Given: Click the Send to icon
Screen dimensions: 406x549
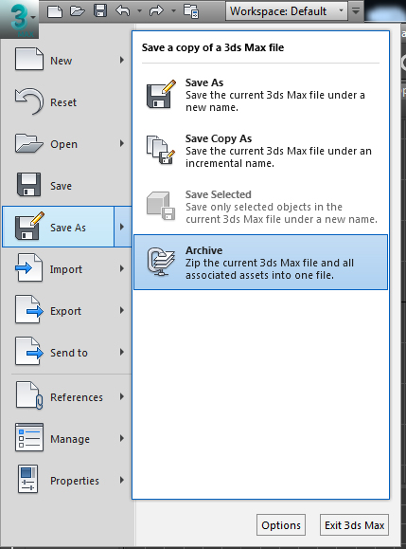Looking at the screenshot, I should pyautogui.click(x=29, y=351).
